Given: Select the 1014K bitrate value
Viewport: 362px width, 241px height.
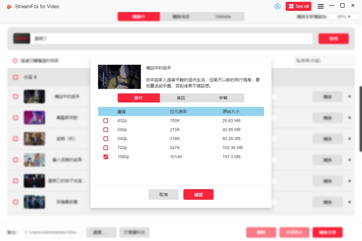Looking at the screenshot, I should tap(176, 157).
